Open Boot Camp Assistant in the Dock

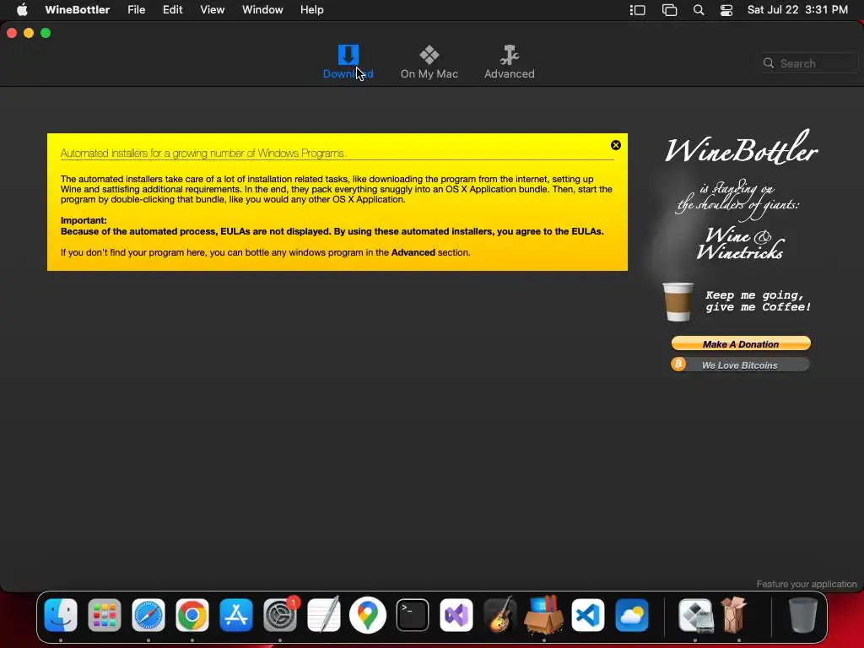click(x=695, y=615)
